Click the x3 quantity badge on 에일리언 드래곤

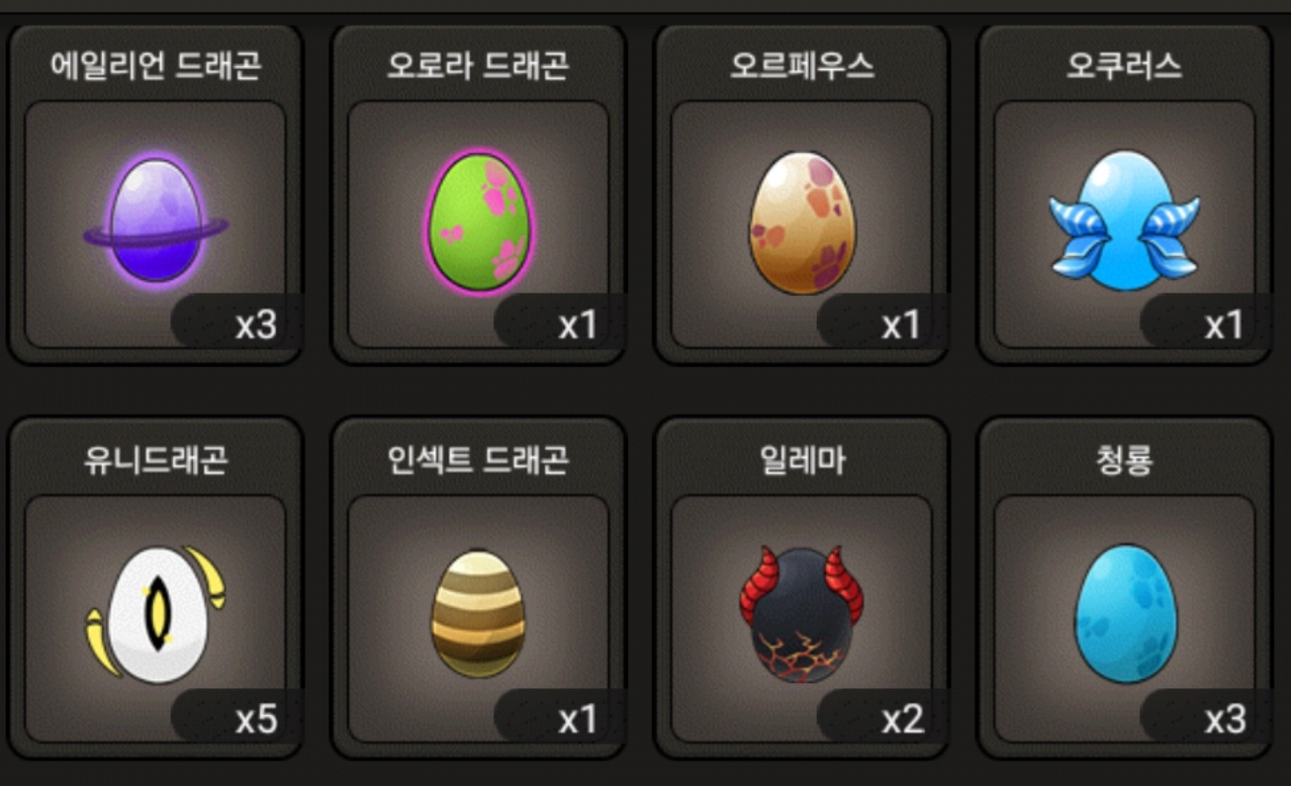[235, 322]
